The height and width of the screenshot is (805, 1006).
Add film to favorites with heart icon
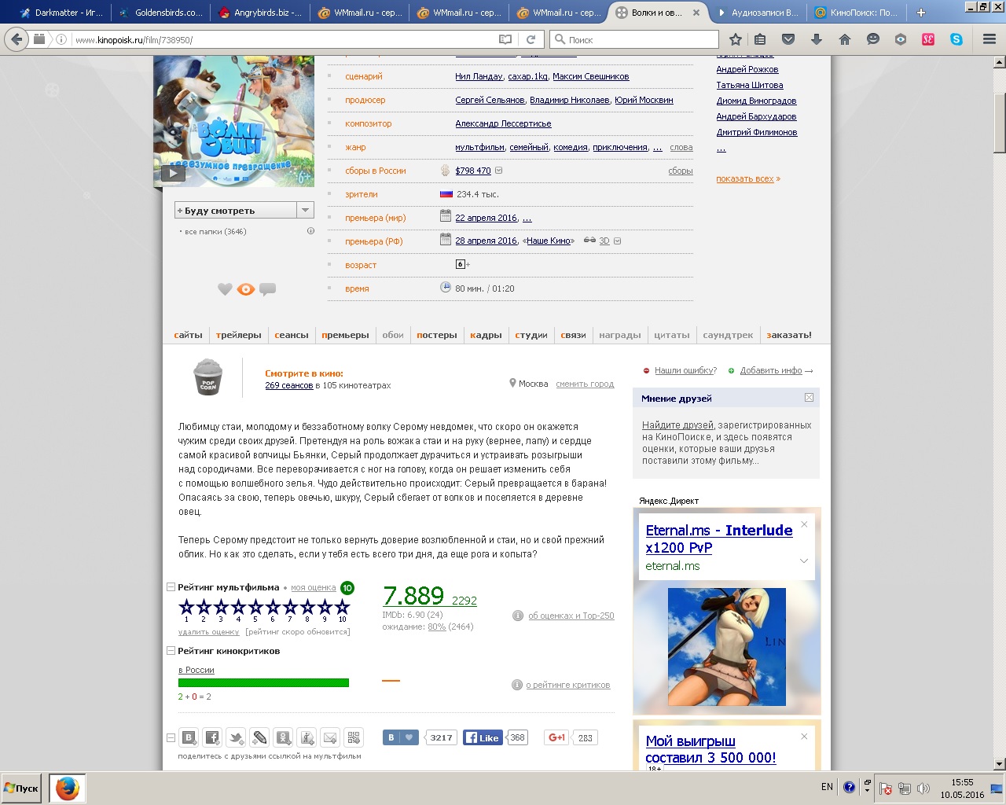tap(225, 289)
